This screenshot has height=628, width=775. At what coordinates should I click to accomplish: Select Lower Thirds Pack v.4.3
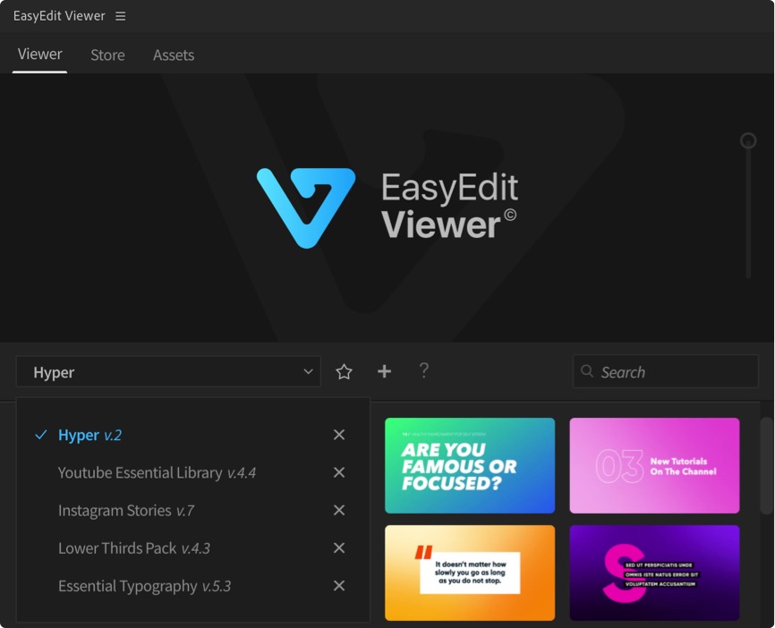133,548
